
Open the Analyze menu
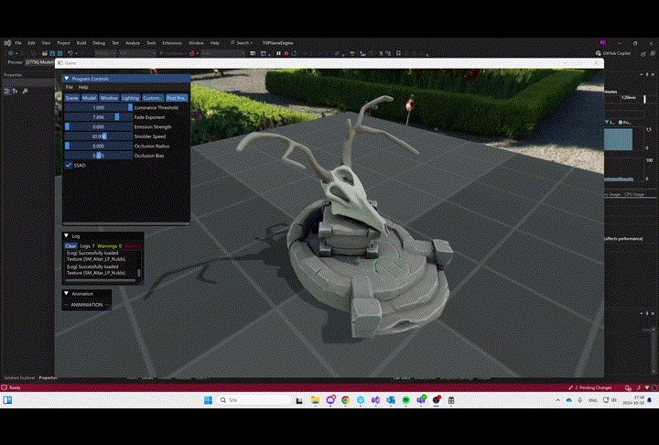click(133, 43)
